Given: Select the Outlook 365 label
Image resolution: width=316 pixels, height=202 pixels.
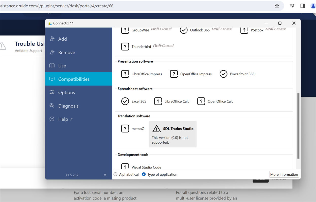Looking at the screenshot, I should pos(200,30).
